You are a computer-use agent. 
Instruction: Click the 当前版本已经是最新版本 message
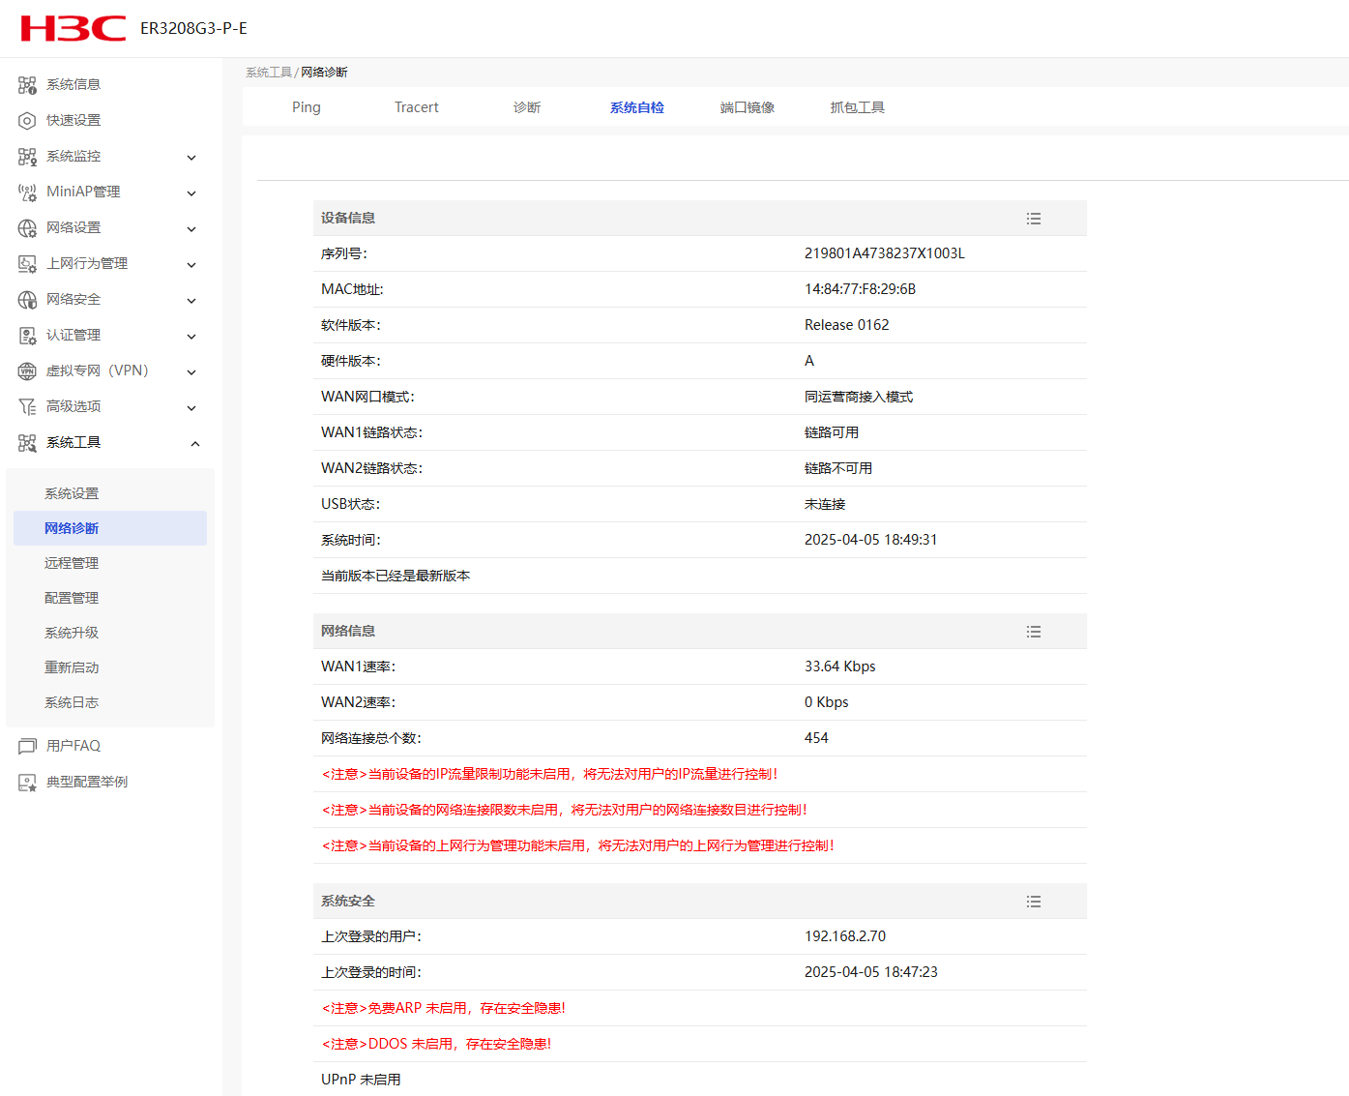click(396, 576)
